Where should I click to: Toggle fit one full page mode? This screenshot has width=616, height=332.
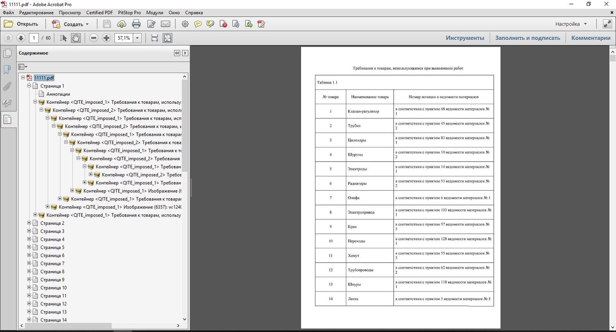click(x=167, y=38)
